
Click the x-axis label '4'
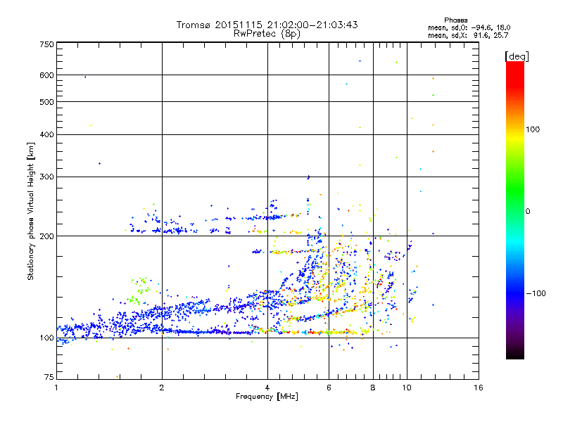[267, 388]
